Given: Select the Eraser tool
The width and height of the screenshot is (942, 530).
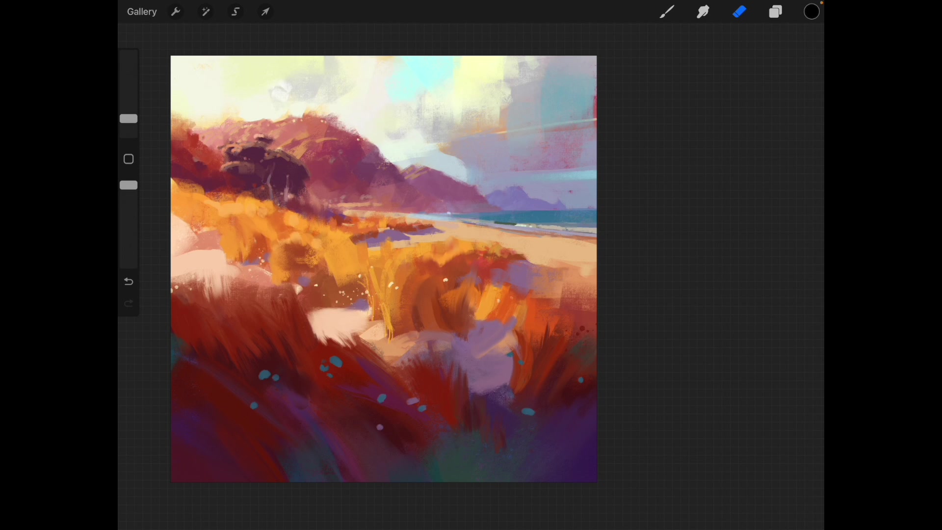Looking at the screenshot, I should (x=739, y=12).
